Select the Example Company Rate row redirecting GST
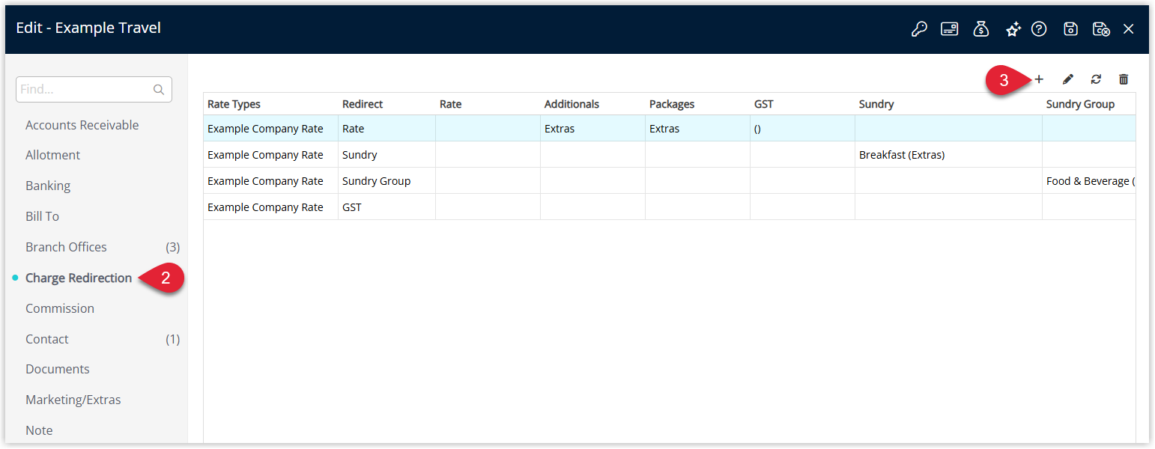This screenshot has height=449, width=1155. click(x=670, y=207)
